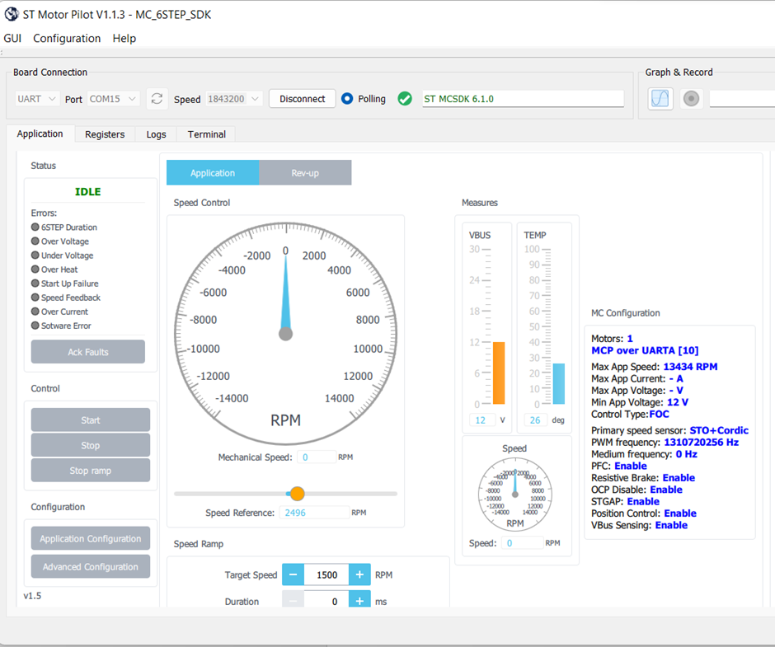Screen dimensions: 775x647
Task: Click the MCP over UARTA [10] text
Action: 645,350
